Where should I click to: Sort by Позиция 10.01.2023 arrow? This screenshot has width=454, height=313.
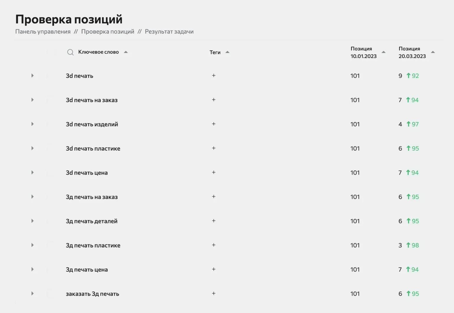point(384,52)
